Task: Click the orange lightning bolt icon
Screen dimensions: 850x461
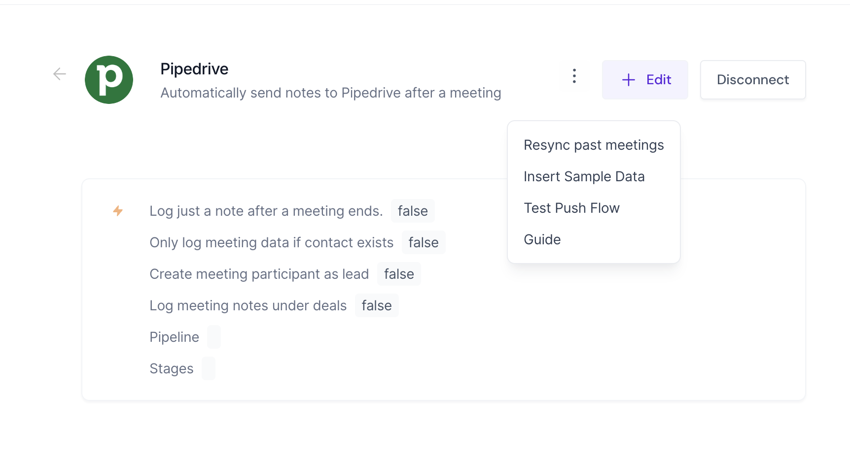Action: tap(118, 211)
